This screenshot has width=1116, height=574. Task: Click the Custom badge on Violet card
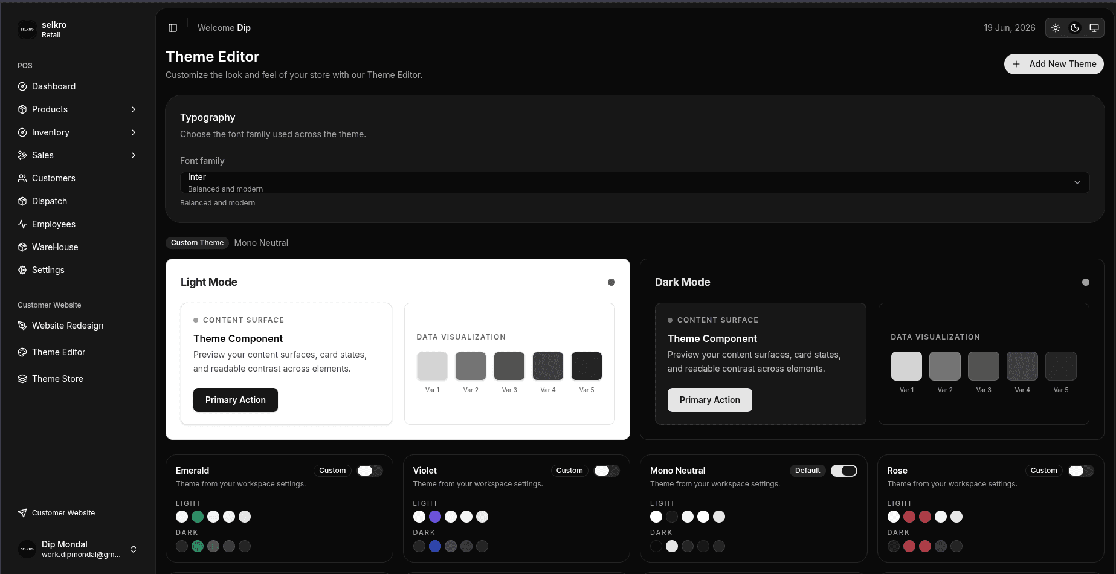click(x=570, y=471)
